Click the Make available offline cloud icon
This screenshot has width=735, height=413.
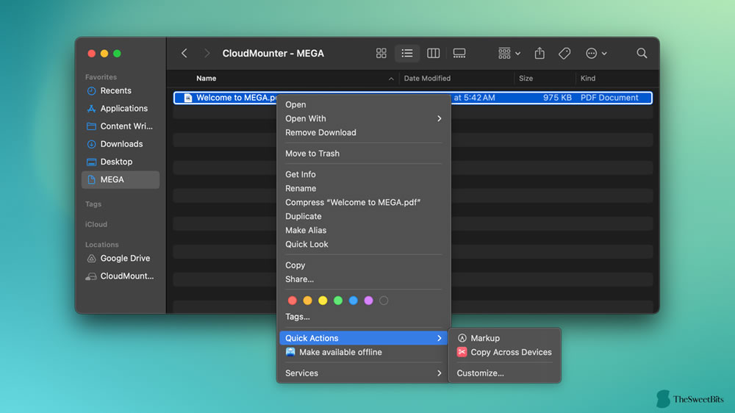[290, 352]
